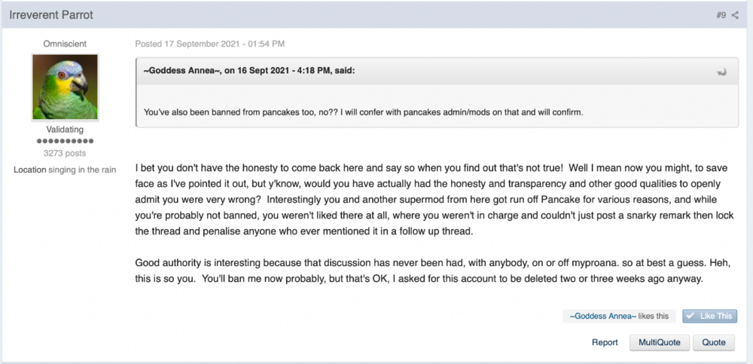This screenshot has height=364, width=753.
Task: Click the reputation dots row under Validating
Action: pos(65,141)
